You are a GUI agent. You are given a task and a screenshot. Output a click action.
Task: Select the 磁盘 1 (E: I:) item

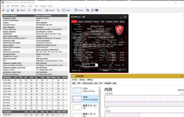pyautogui.click(x=85, y=114)
